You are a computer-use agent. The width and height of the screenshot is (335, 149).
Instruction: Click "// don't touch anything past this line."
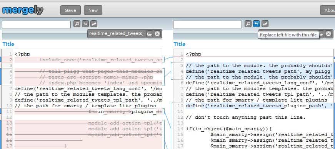click(x=246, y=118)
